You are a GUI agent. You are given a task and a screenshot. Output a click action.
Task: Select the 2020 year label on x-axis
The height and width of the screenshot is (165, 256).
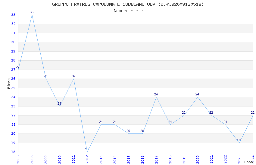198,159
